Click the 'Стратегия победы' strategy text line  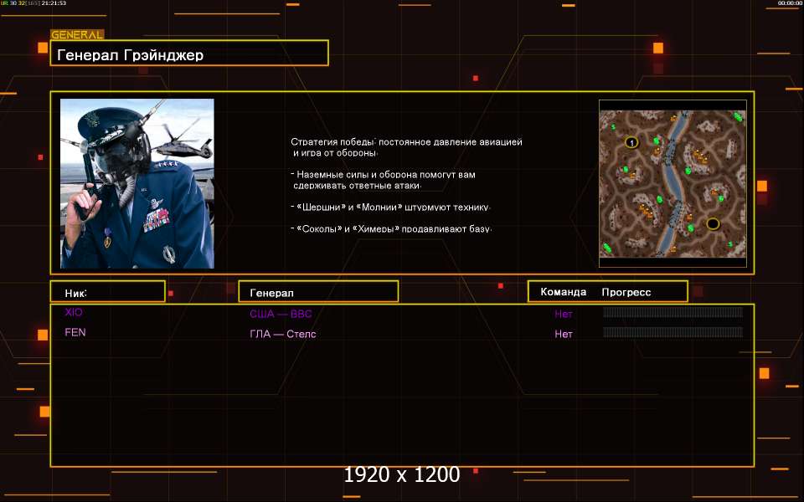(x=406, y=142)
